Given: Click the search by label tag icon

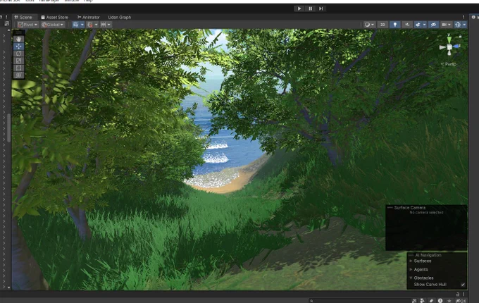Looking at the screenshot, I should [431, 301].
